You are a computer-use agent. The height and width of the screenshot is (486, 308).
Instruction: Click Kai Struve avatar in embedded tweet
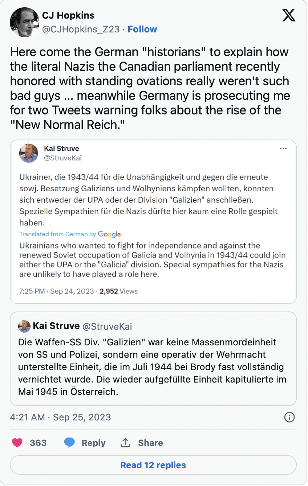click(x=29, y=153)
